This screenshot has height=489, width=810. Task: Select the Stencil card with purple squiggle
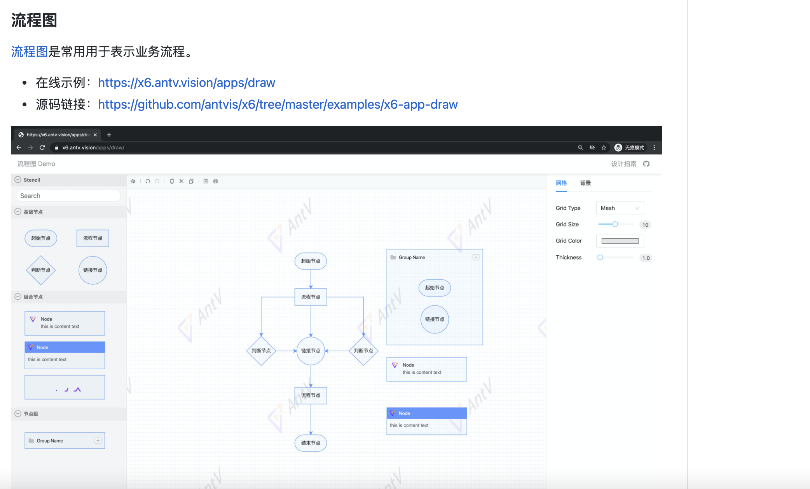[65, 387]
